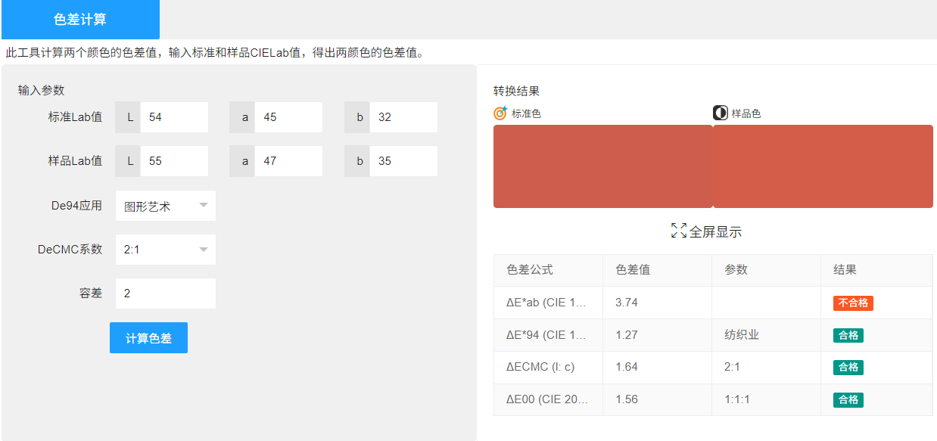Switch to the 色差计算 tab
The image size is (937, 441).
coord(80,20)
